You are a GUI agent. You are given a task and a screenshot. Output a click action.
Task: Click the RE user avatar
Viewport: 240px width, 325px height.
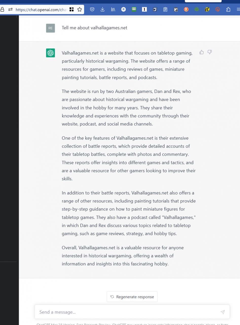(x=50, y=28)
